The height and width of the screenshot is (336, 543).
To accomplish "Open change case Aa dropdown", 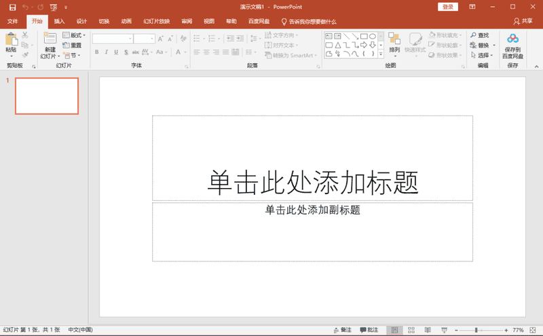I will pos(161,52).
